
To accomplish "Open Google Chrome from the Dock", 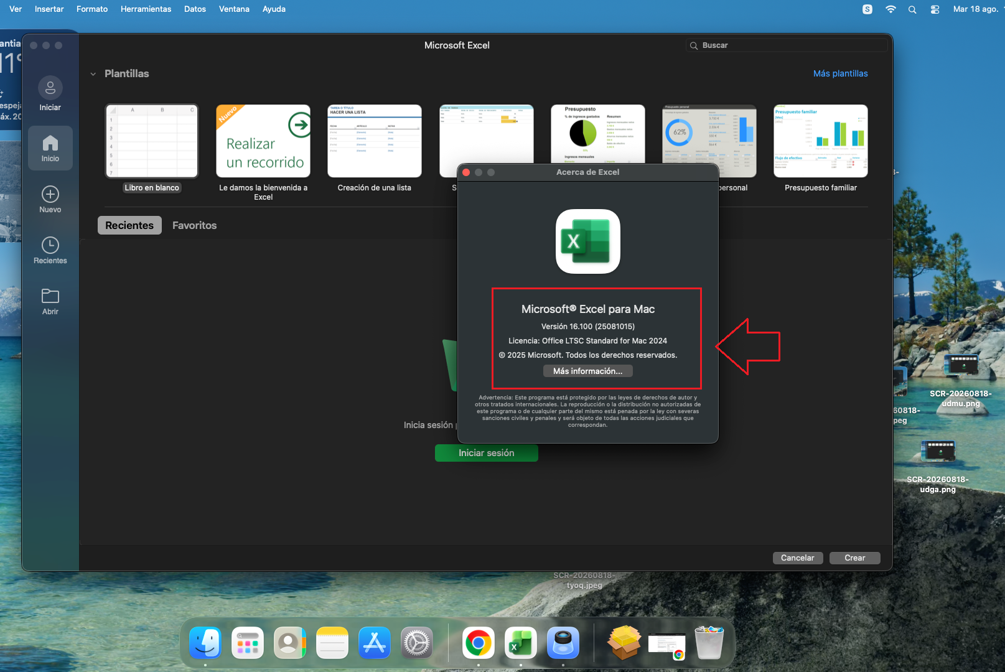I will 479,643.
